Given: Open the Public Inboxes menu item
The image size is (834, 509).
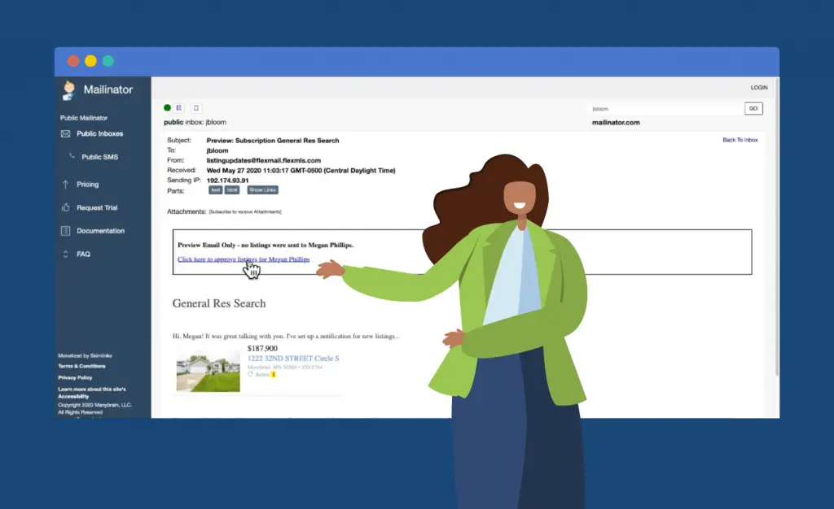Looking at the screenshot, I should pyautogui.click(x=99, y=133).
